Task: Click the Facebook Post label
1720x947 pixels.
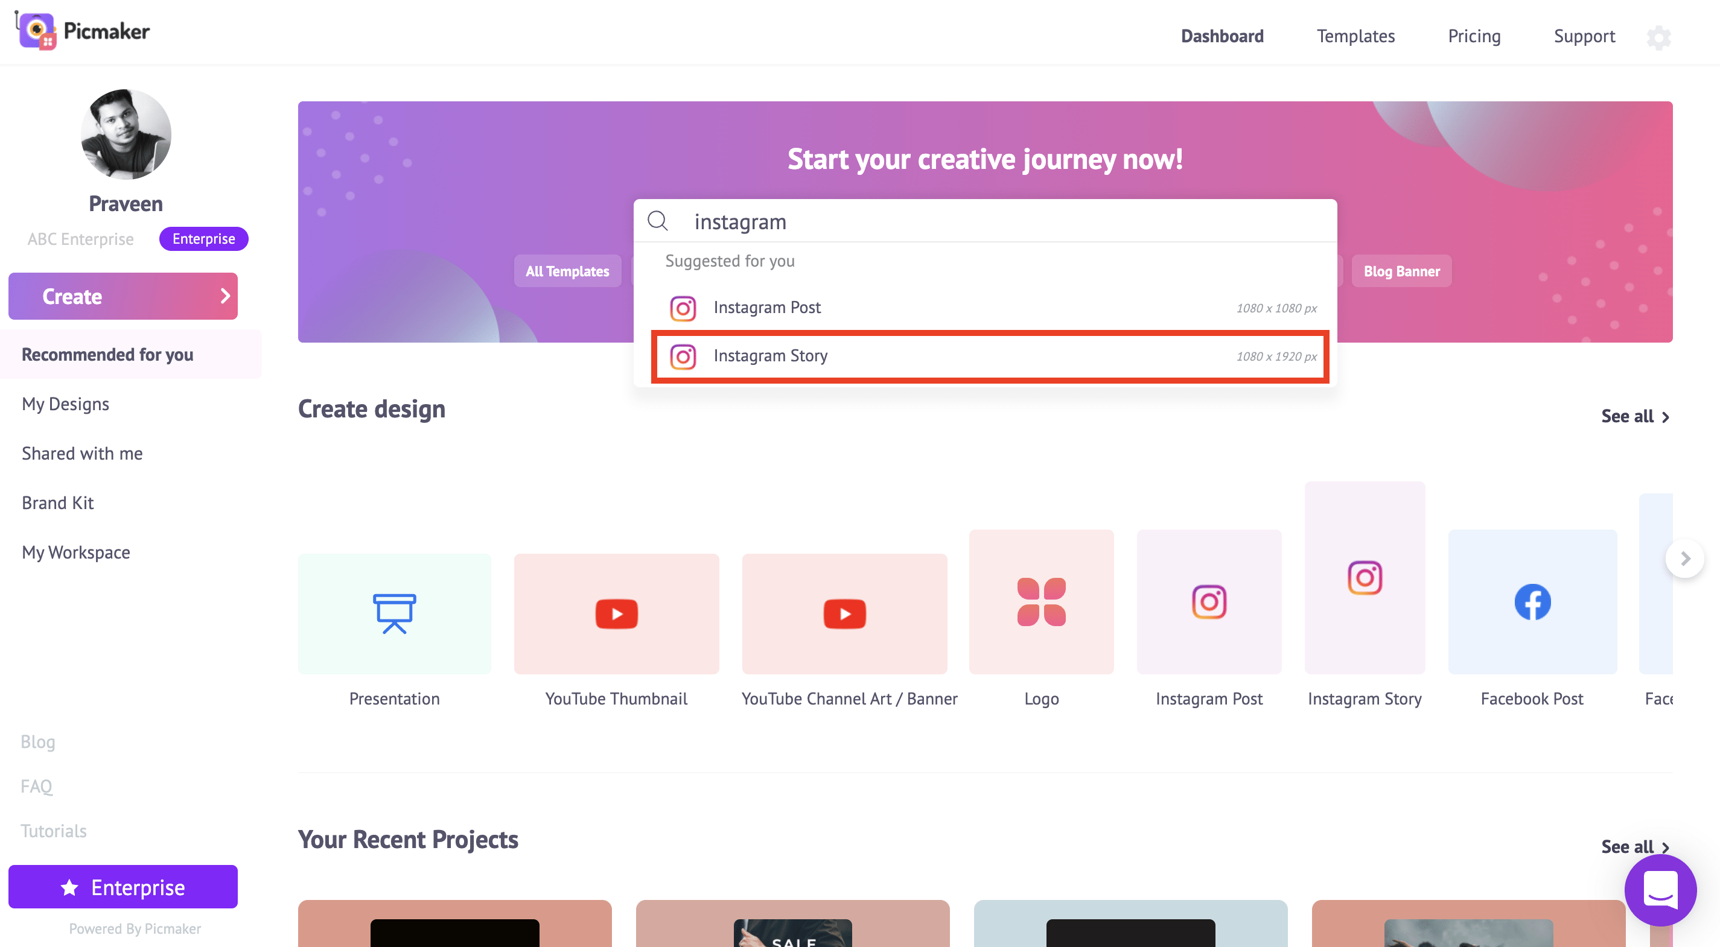Action: click(x=1532, y=698)
